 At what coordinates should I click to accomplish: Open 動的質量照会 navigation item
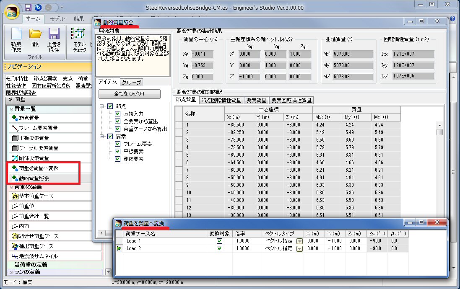[x=50, y=178]
